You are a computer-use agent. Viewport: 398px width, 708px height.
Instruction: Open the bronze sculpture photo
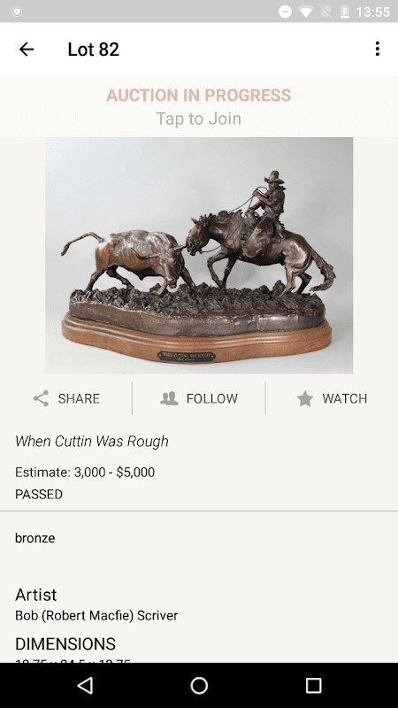click(199, 255)
